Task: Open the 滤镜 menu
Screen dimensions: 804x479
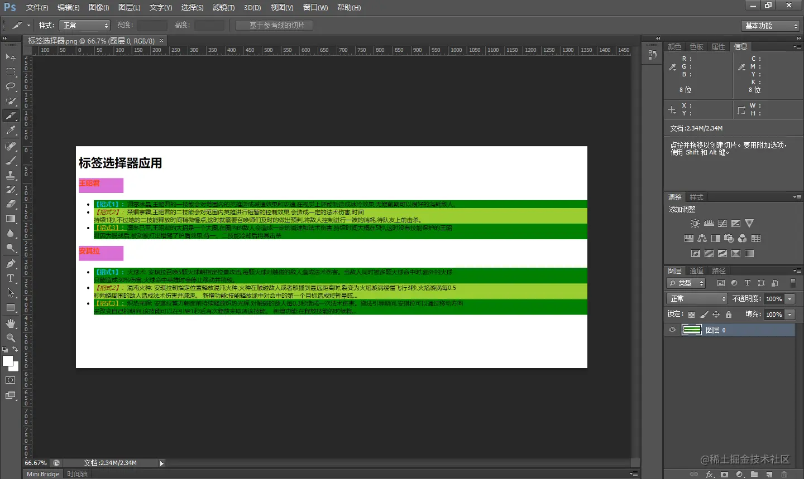Action: tap(223, 7)
